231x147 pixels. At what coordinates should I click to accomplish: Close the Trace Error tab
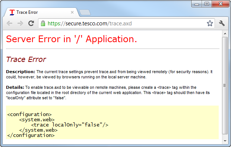click(72, 12)
